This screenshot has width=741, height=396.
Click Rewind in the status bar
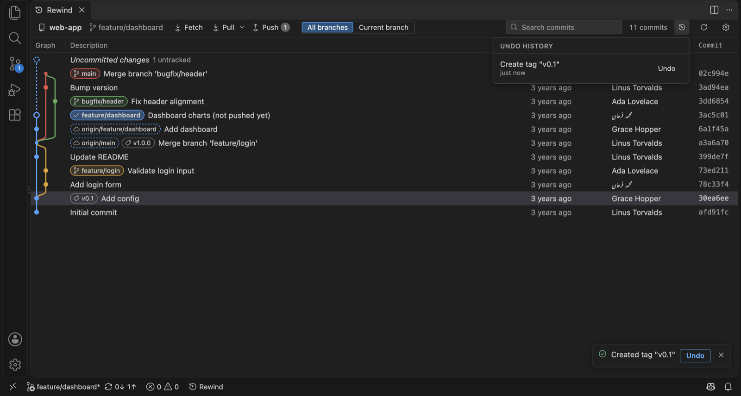pyautogui.click(x=206, y=387)
